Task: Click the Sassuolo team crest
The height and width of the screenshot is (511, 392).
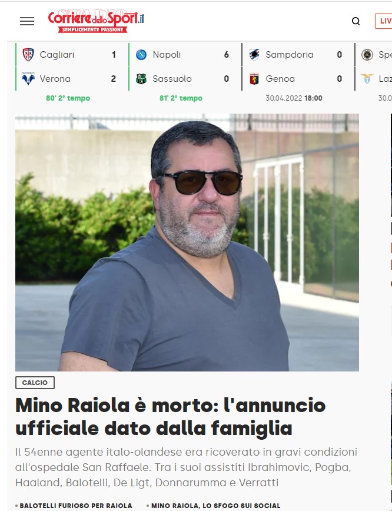Action: [x=141, y=78]
